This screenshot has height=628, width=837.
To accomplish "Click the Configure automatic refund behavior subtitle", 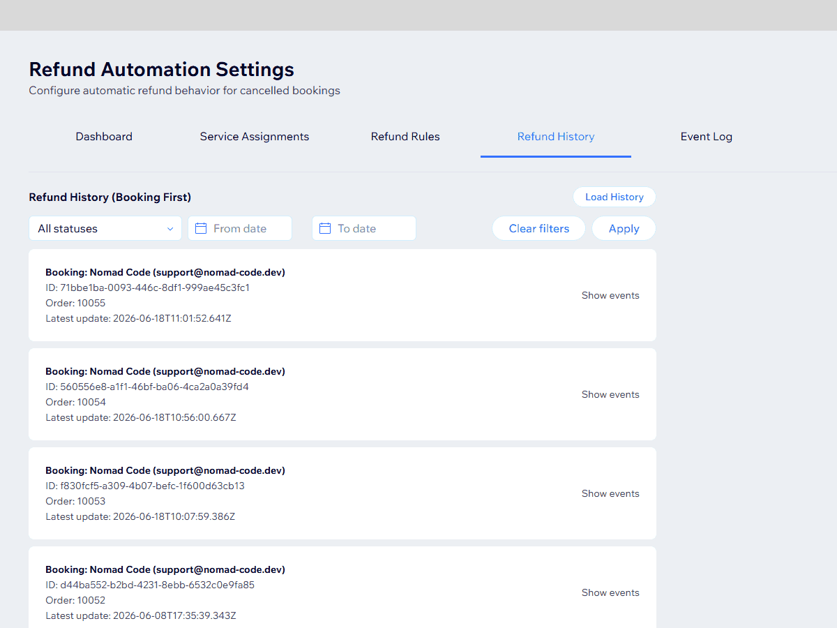I will click(x=184, y=91).
